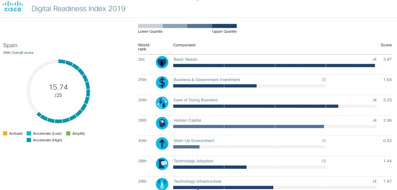Click the 15.74 score donut chart
397x190 pixels.
coord(58,91)
